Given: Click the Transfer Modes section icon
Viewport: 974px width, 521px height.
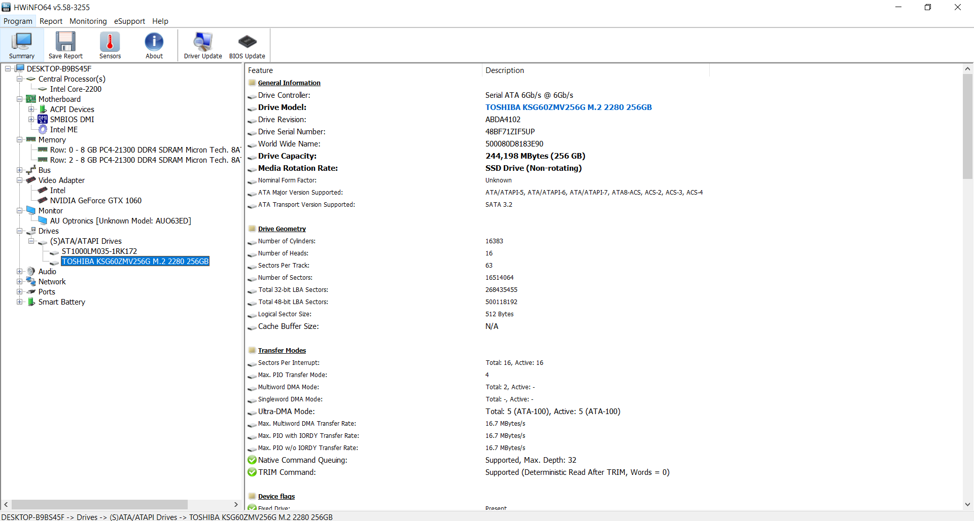Looking at the screenshot, I should click(252, 351).
